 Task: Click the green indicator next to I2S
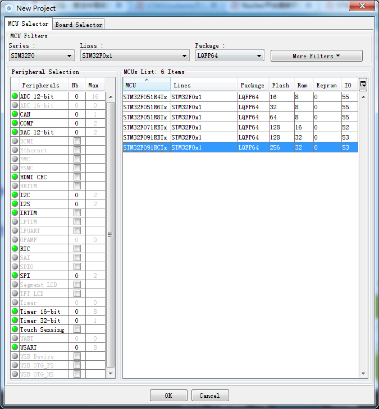[x=15, y=203]
